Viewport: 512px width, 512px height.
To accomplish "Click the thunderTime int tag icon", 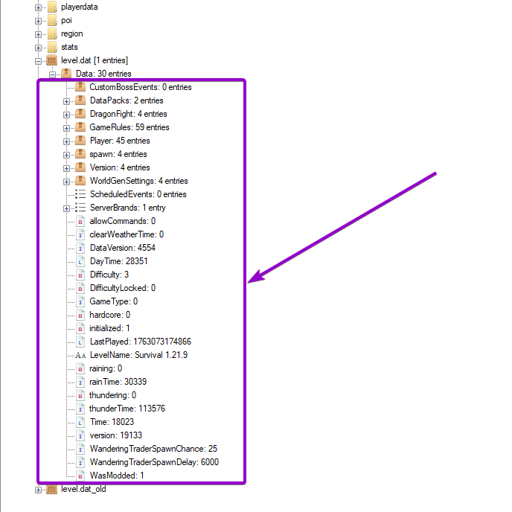I will tap(80, 409).
